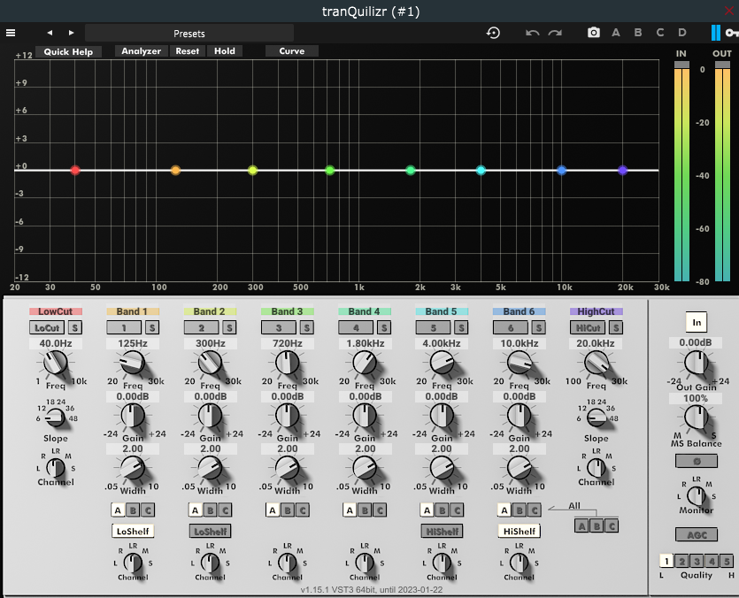739x598 pixels.
Task: Undo the last change
Action: [532, 33]
